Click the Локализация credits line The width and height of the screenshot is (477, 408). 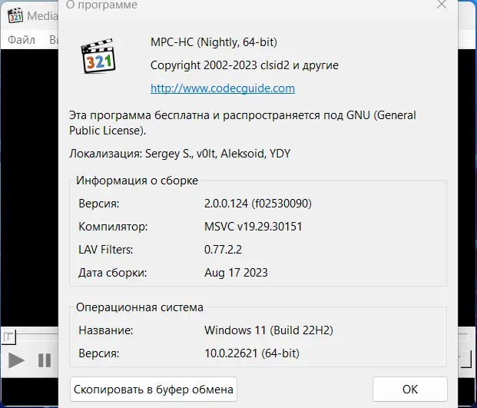click(180, 154)
